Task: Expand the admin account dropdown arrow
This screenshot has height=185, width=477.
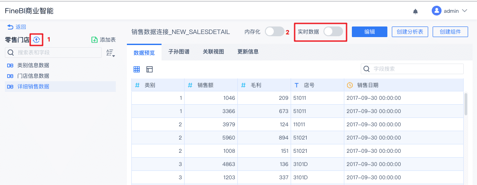Action: 465,11
